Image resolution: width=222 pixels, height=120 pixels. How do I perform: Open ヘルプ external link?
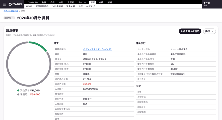pos(90,6)
